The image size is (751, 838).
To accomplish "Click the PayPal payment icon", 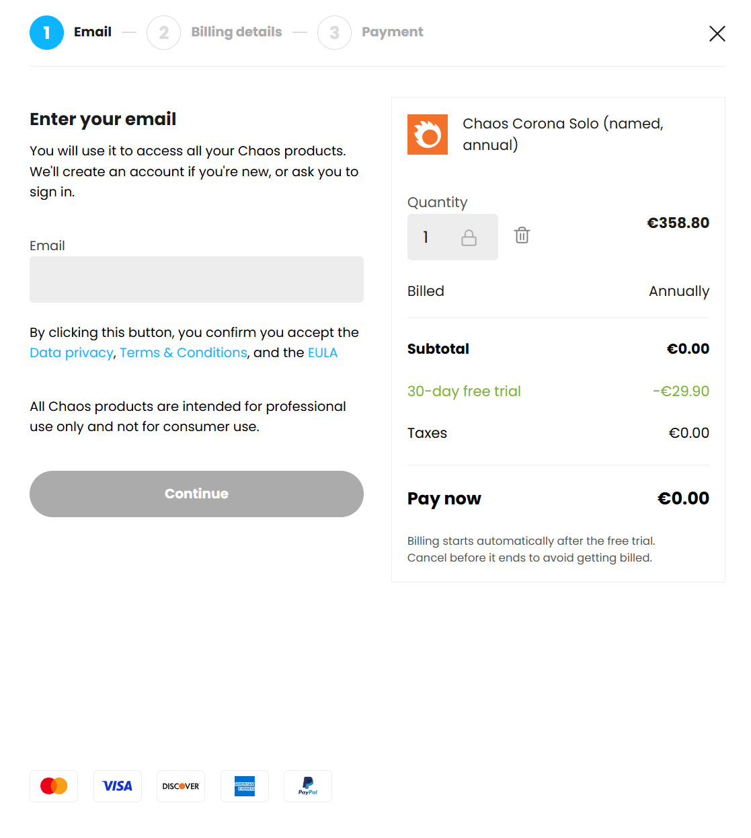I will point(308,786).
